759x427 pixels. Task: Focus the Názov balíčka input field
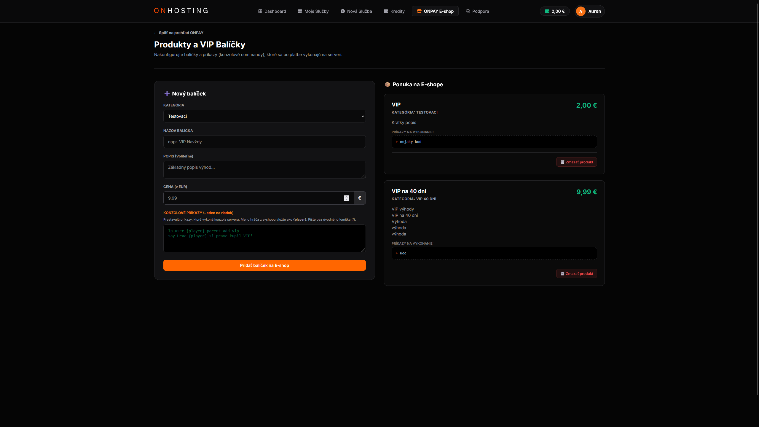click(x=264, y=142)
